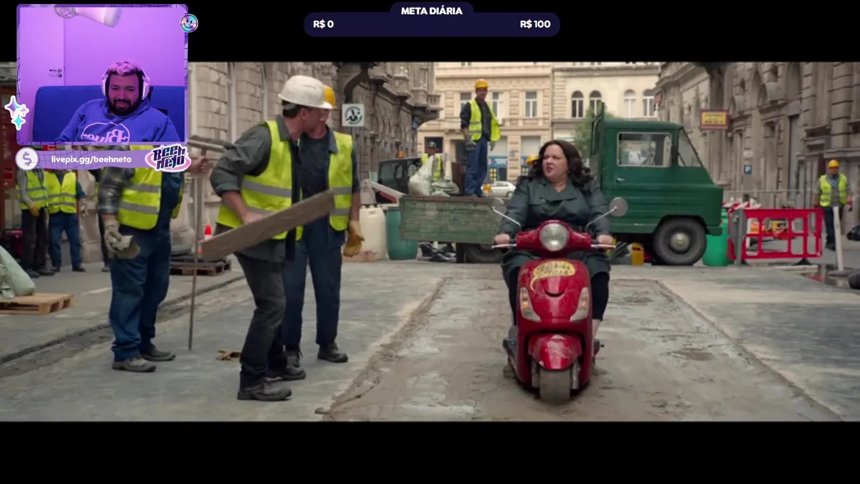Click the sparkle stars icon beside webcam
860x484 pixels.
16,112
